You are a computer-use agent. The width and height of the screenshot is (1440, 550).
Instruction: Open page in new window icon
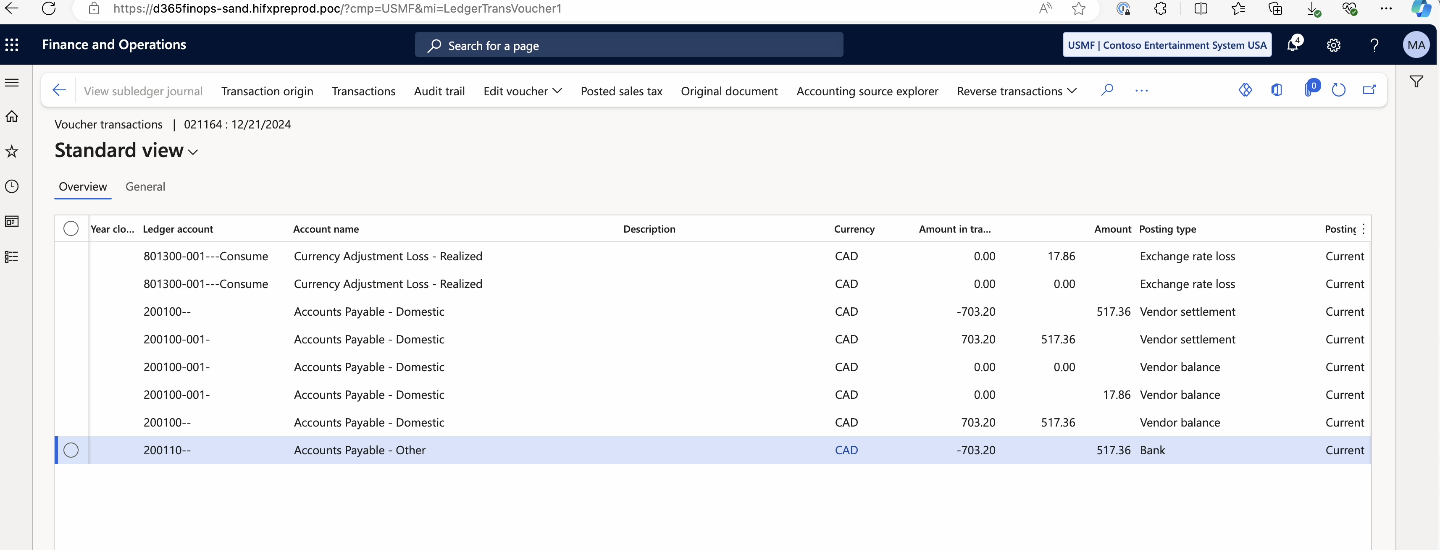pos(1369,90)
